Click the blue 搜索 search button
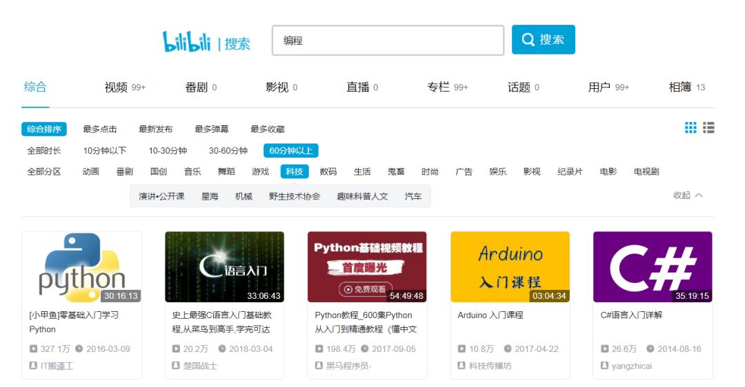Image resolution: width=745 pixels, height=387 pixels. click(x=543, y=39)
